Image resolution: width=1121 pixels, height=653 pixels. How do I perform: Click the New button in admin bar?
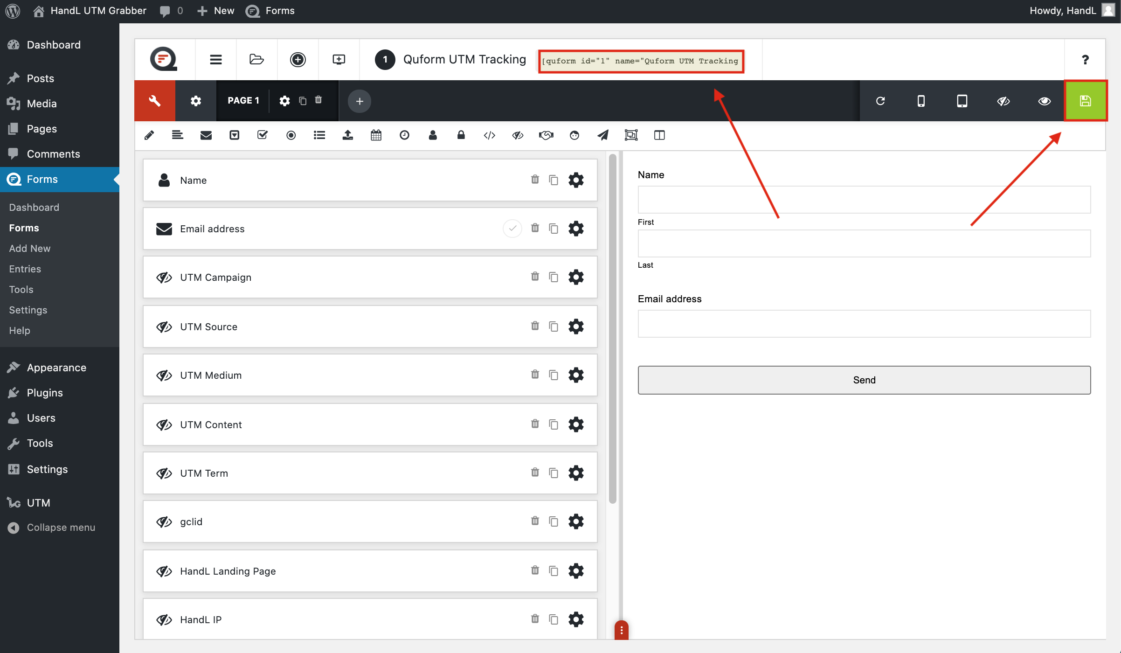click(216, 11)
